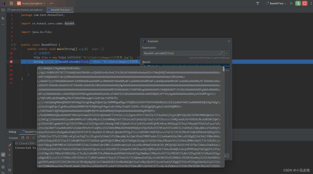Click run gutter icon beside class Base64Test
313x174 pixels.
coord(15,45)
